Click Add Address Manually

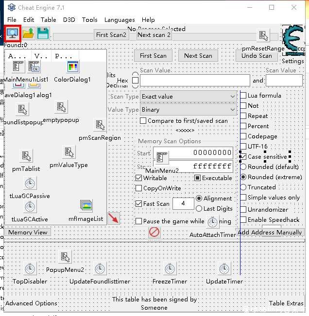tap(270, 233)
